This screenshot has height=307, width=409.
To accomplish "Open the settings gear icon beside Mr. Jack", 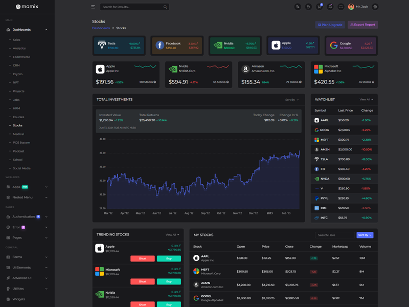I will tap(375, 7).
